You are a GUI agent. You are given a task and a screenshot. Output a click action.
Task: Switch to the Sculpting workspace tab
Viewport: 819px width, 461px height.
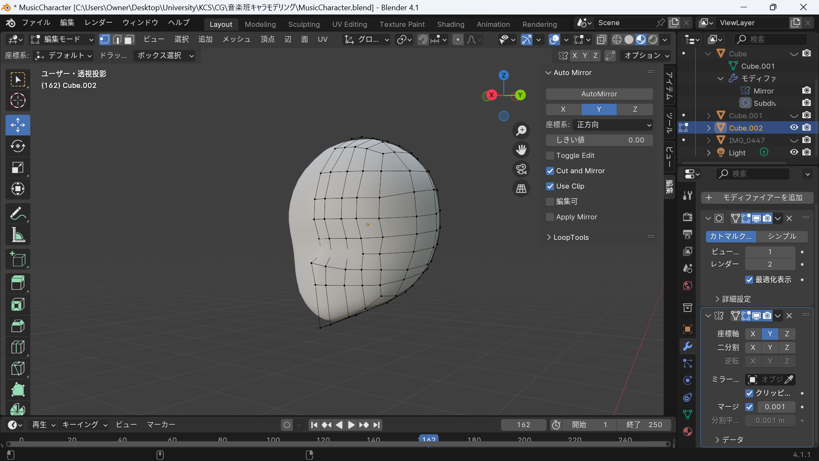304,24
